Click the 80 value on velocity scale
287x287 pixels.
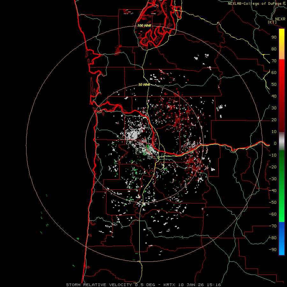[274, 49]
